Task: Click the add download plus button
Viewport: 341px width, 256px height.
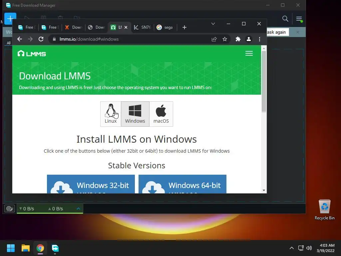Action: [x=10, y=19]
